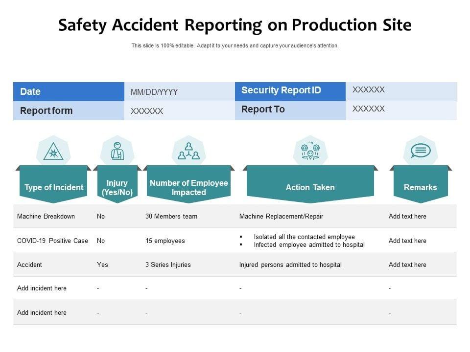This screenshot has height=352, width=470.
Task: Select the Remarks column header banner
Action: [x=420, y=187]
